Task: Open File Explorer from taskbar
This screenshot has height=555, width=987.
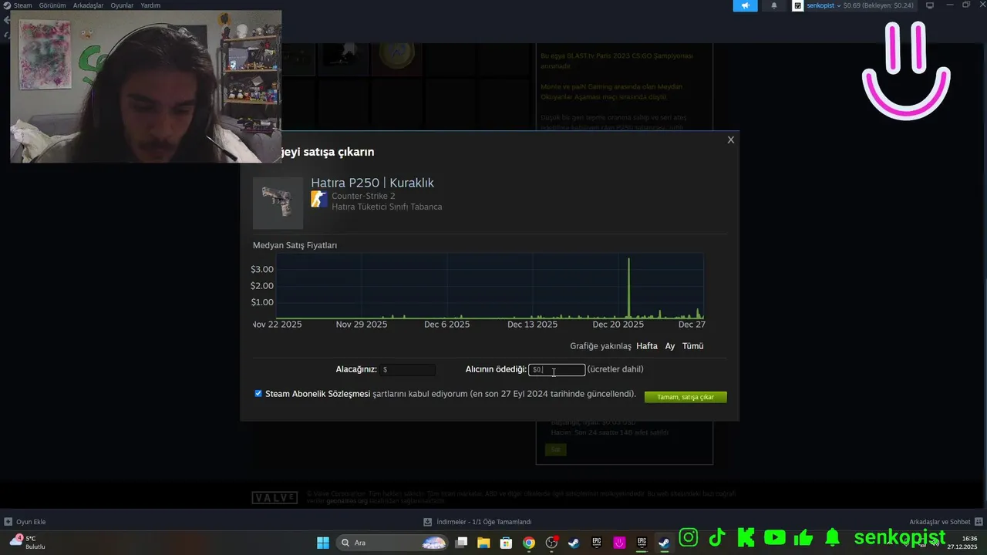Action: pyautogui.click(x=483, y=543)
